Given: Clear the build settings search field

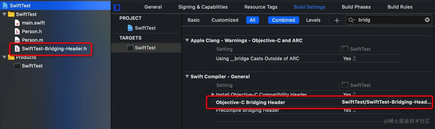Looking at the screenshot, I should pos(427,20).
